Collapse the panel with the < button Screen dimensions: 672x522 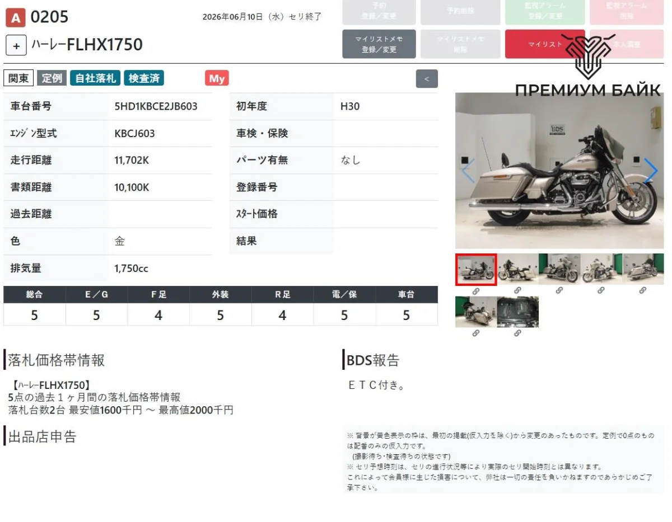(x=427, y=79)
